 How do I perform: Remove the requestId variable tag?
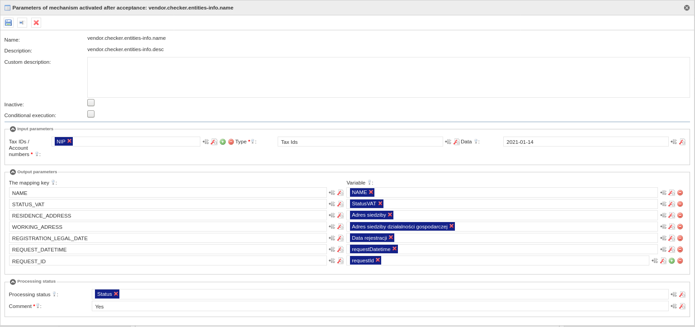[378, 260]
